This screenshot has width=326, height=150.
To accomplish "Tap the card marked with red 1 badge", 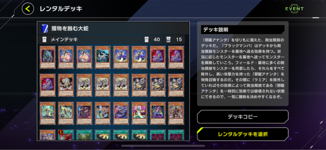I will [x=66, y=135].
